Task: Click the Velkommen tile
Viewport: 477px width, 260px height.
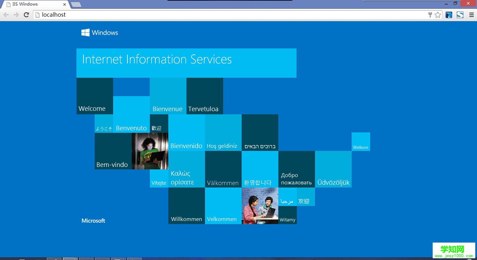Action: (223, 206)
